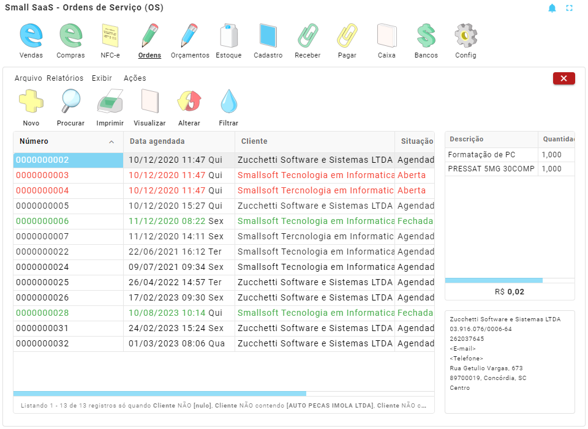Open the Vendas module icon
The image size is (588, 429).
pyautogui.click(x=31, y=36)
